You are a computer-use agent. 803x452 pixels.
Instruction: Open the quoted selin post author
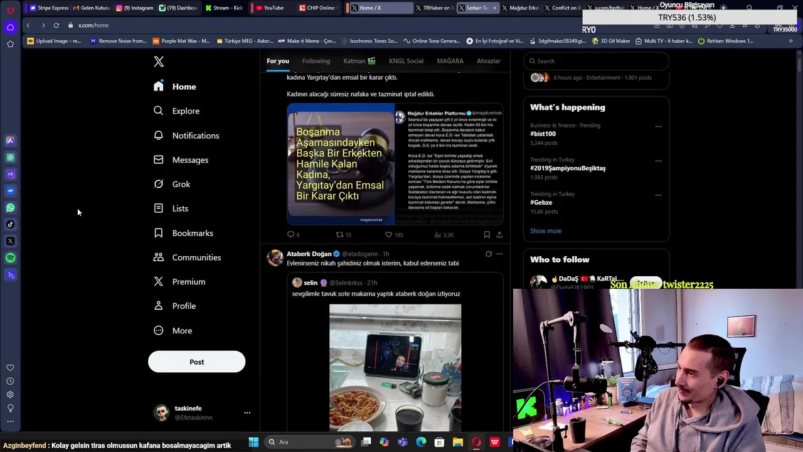coord(311,283)
